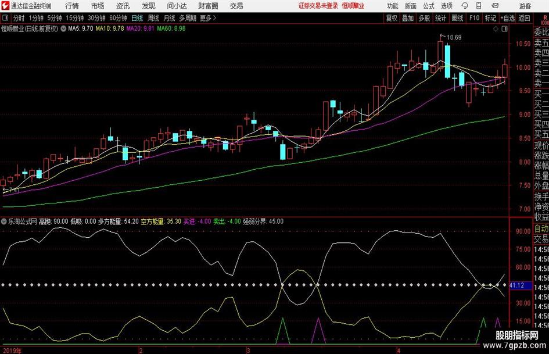
Task: Select the 日线 daily tab
Action: [137, 18]
